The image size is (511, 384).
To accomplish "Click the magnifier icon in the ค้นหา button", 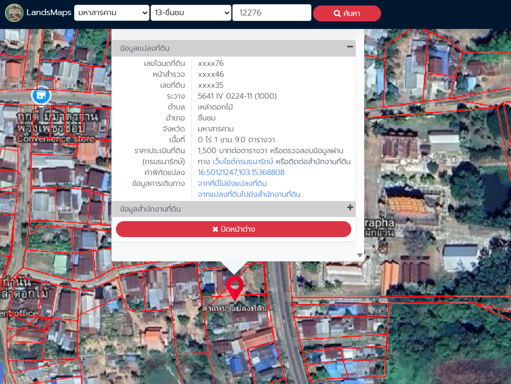I will tap(337, 13).
